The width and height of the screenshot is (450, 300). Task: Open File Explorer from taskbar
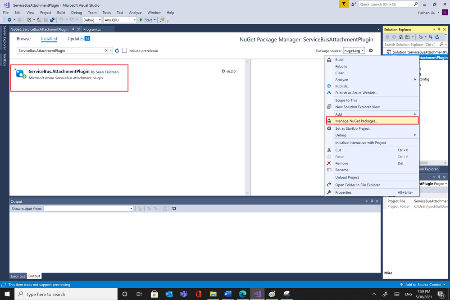pos(213,294)
